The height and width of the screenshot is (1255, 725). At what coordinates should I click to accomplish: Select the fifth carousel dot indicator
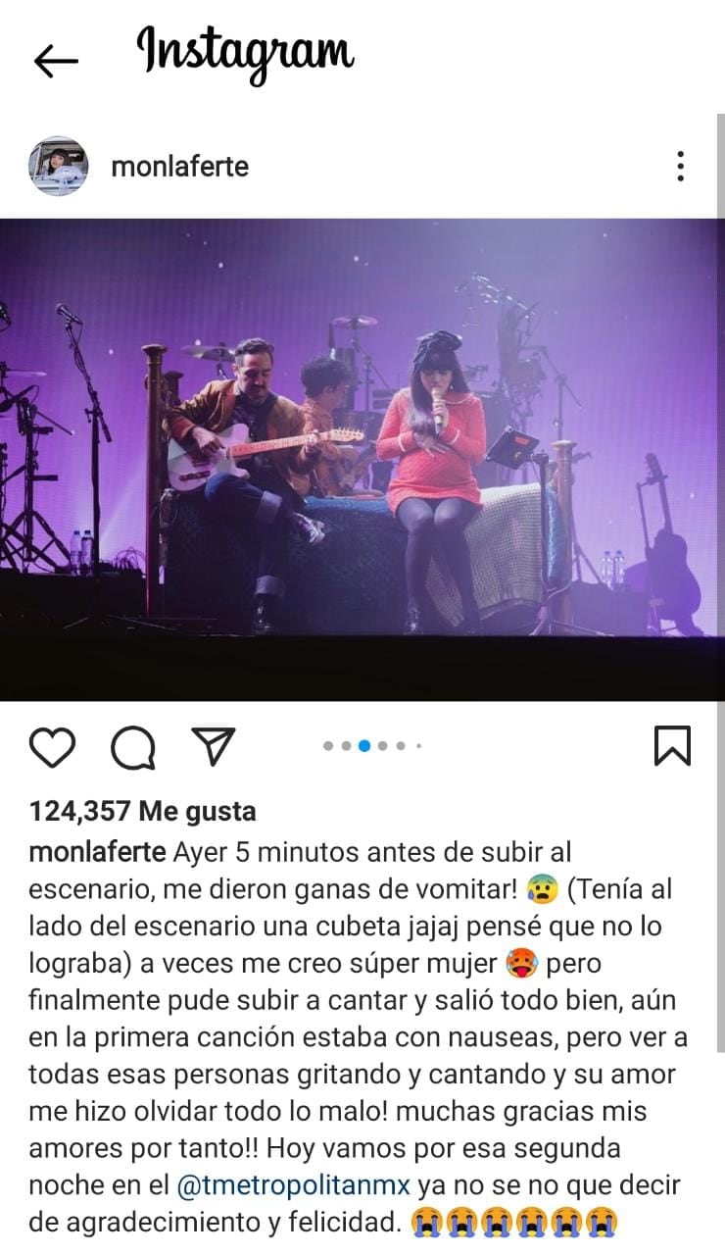point(401,746)
